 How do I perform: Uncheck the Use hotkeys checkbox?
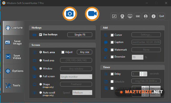[41, 35]
